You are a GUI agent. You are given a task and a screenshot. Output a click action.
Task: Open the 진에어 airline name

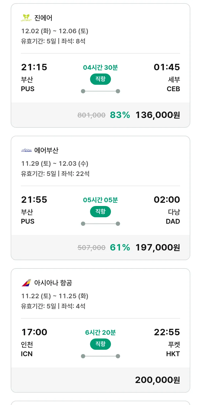(x=43, y=18)
